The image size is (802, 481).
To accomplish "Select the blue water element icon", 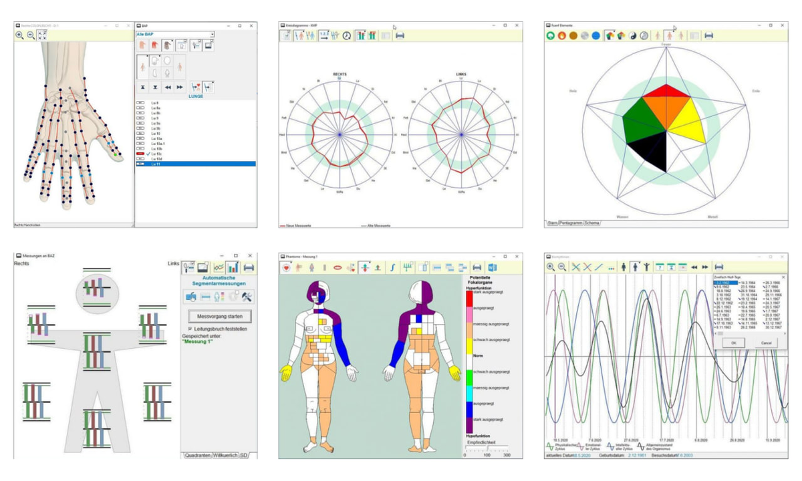I will pos(596,35).
